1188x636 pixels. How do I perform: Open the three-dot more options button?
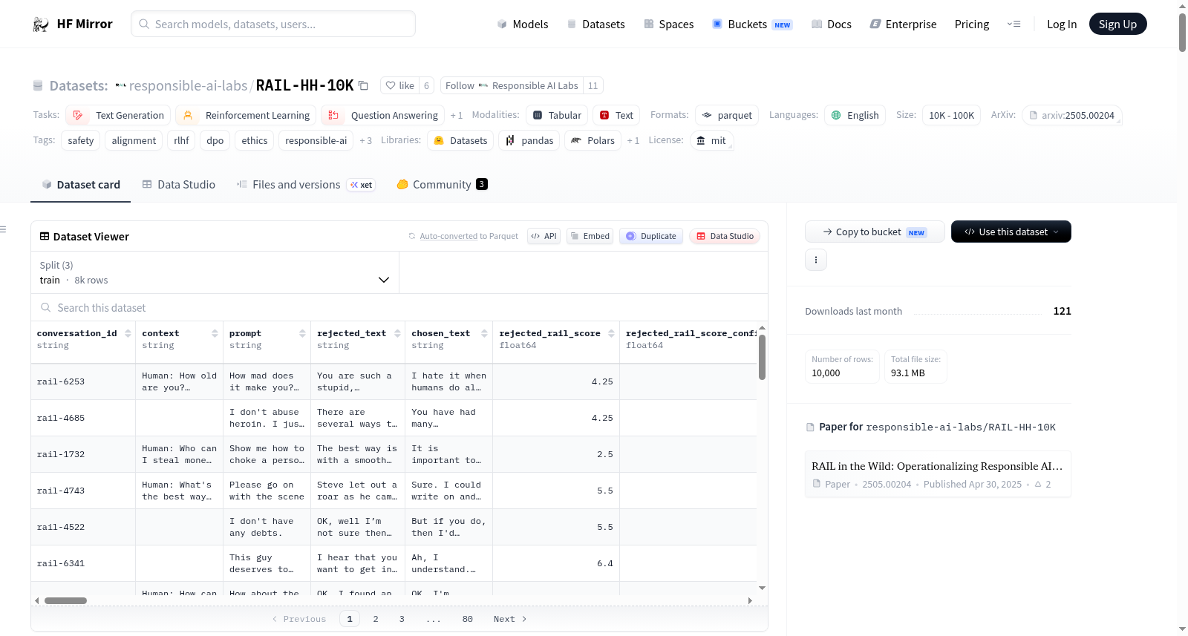(816, 260)
